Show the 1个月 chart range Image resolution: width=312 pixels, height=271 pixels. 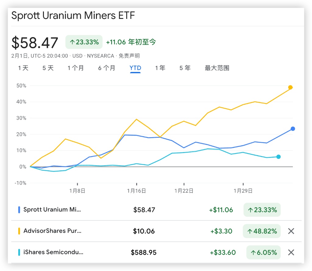coord(76,68)
